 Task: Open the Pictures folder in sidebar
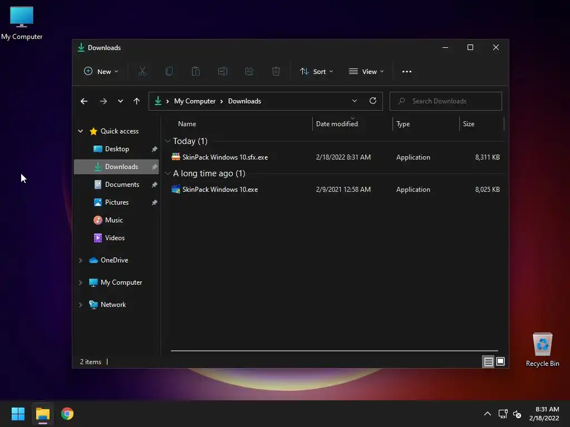117,202
